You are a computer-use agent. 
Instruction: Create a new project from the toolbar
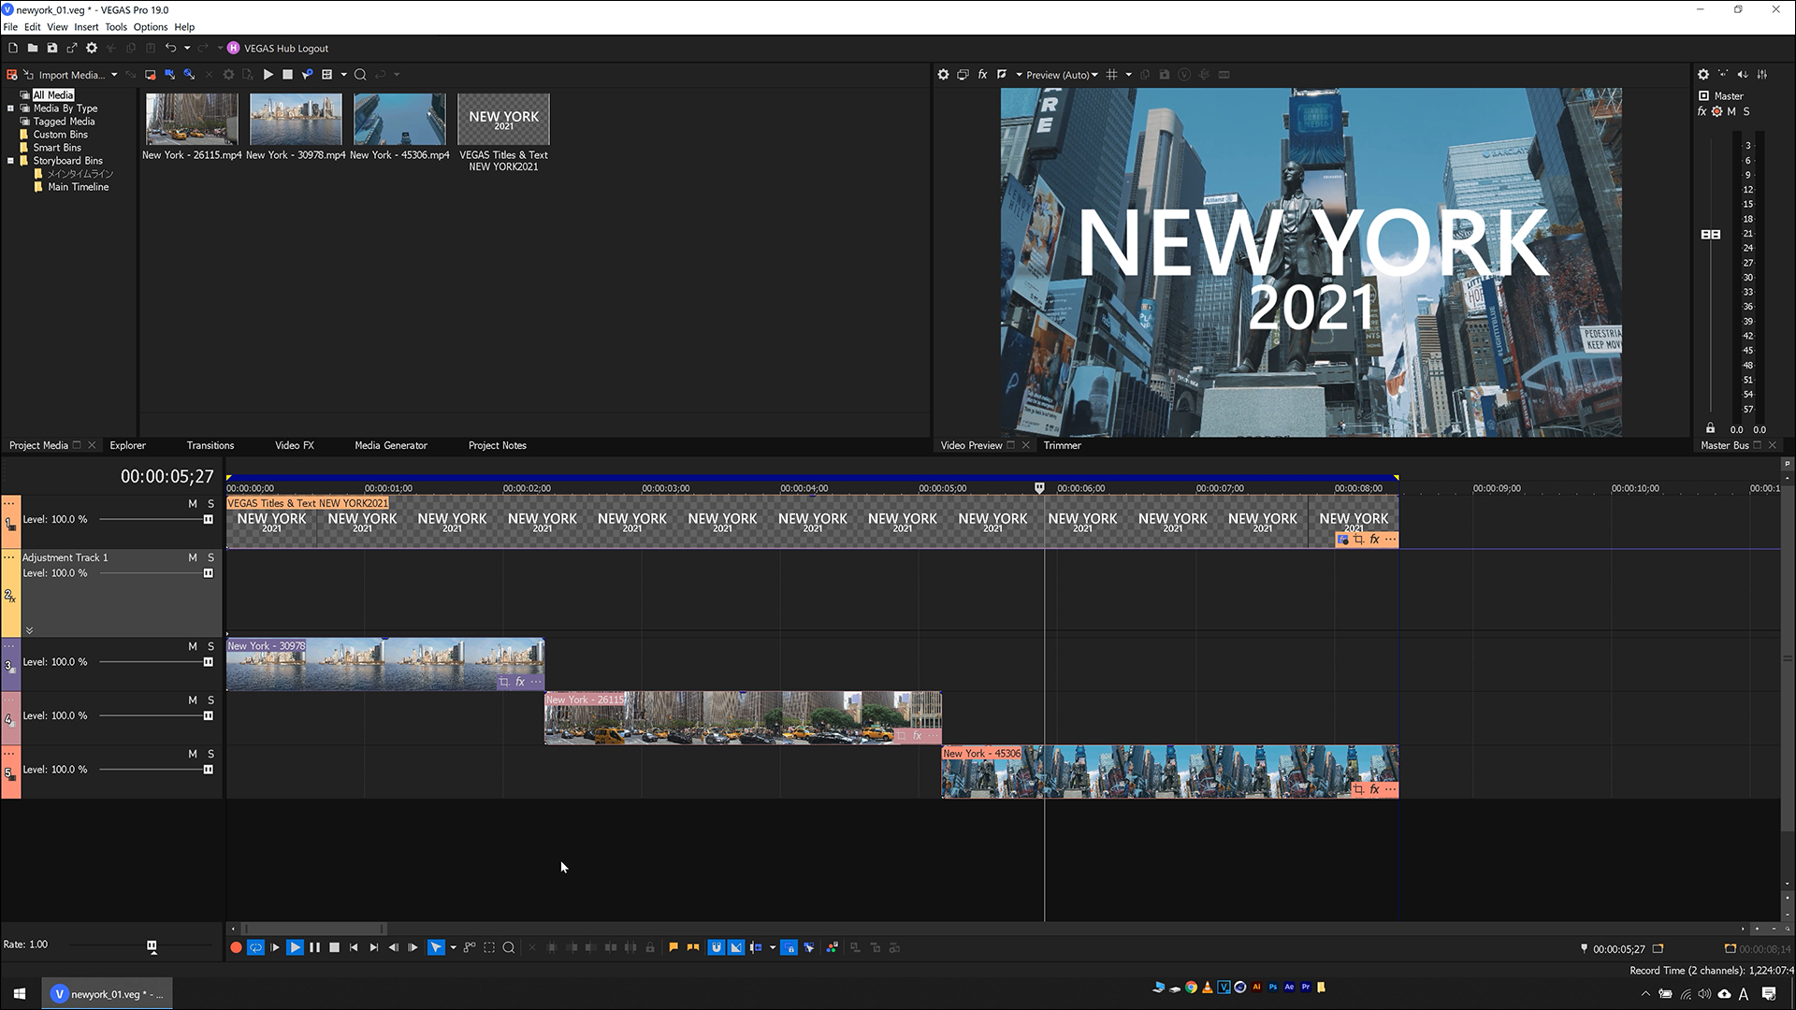click(x=13, y=48)
